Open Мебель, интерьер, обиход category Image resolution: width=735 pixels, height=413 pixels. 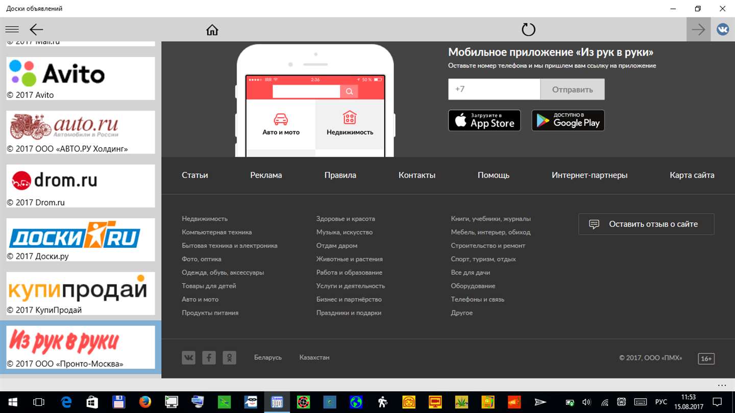click(x=491, y=232)
